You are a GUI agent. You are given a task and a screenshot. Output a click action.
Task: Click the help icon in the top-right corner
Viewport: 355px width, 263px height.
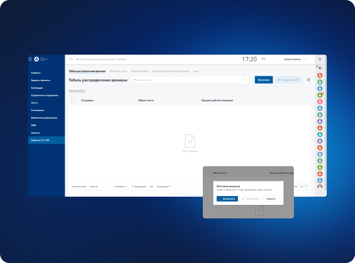point(320,59)
